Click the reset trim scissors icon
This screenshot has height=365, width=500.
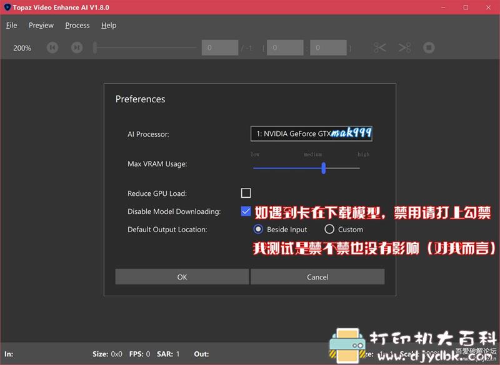[x=404, y=48]
